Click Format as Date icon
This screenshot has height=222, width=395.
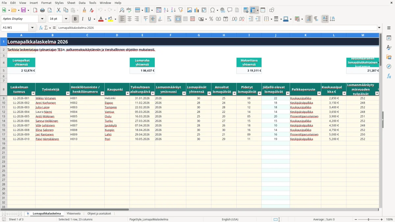tap(226, 19)
